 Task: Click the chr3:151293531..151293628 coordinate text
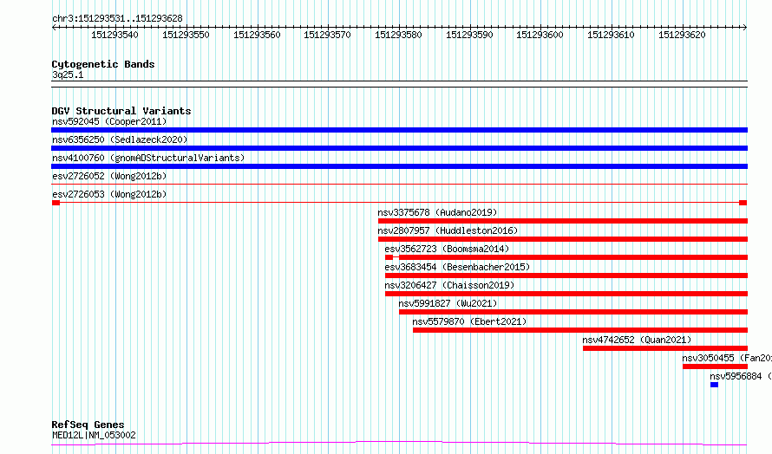(x=117, y=18)
